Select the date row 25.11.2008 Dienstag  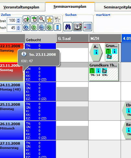point(12,111)
